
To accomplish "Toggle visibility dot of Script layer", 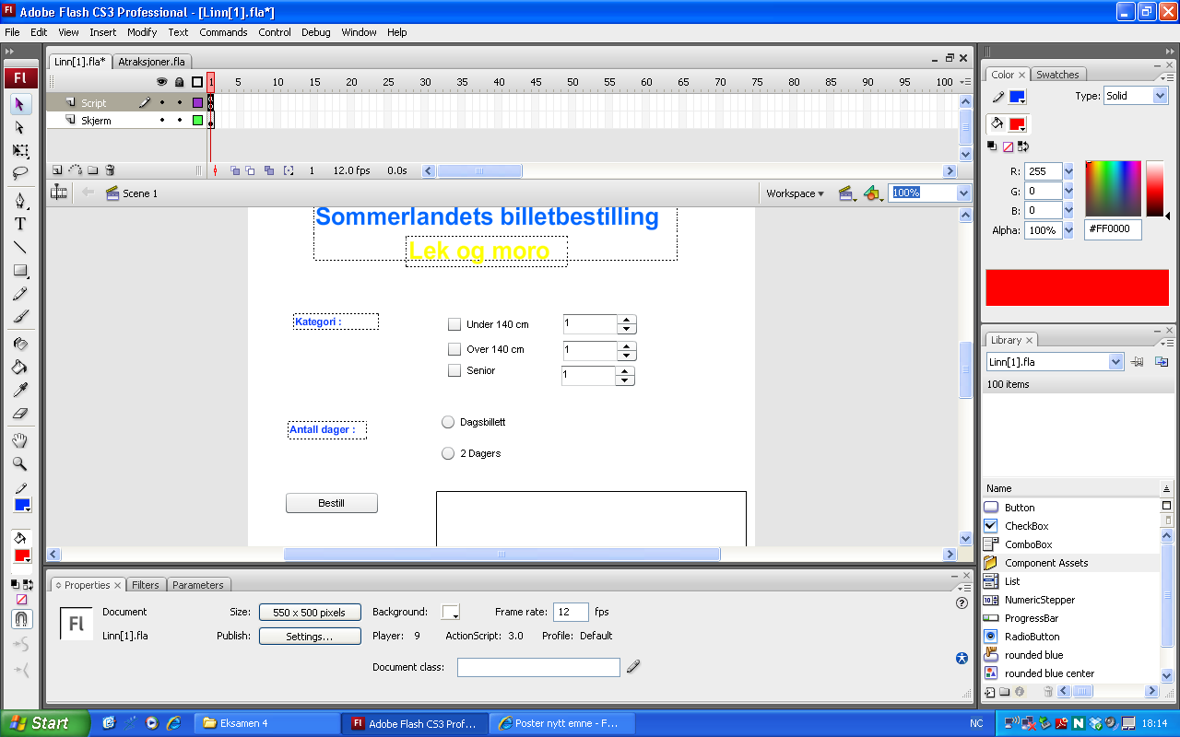I will pyautogui.click(x=162, y=103).
